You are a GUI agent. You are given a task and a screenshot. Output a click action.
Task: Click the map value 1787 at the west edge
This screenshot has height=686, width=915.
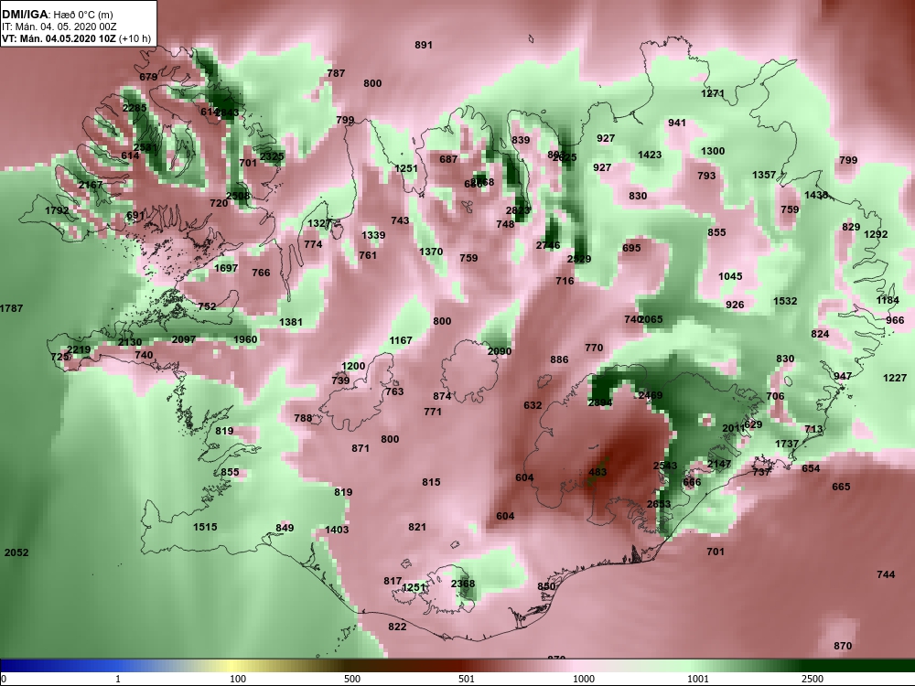point(11,308)
